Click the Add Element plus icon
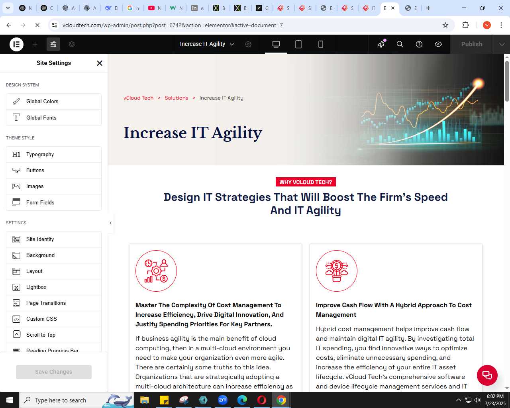510x408 pixels. pyautogui.click(x=35, y=44)
